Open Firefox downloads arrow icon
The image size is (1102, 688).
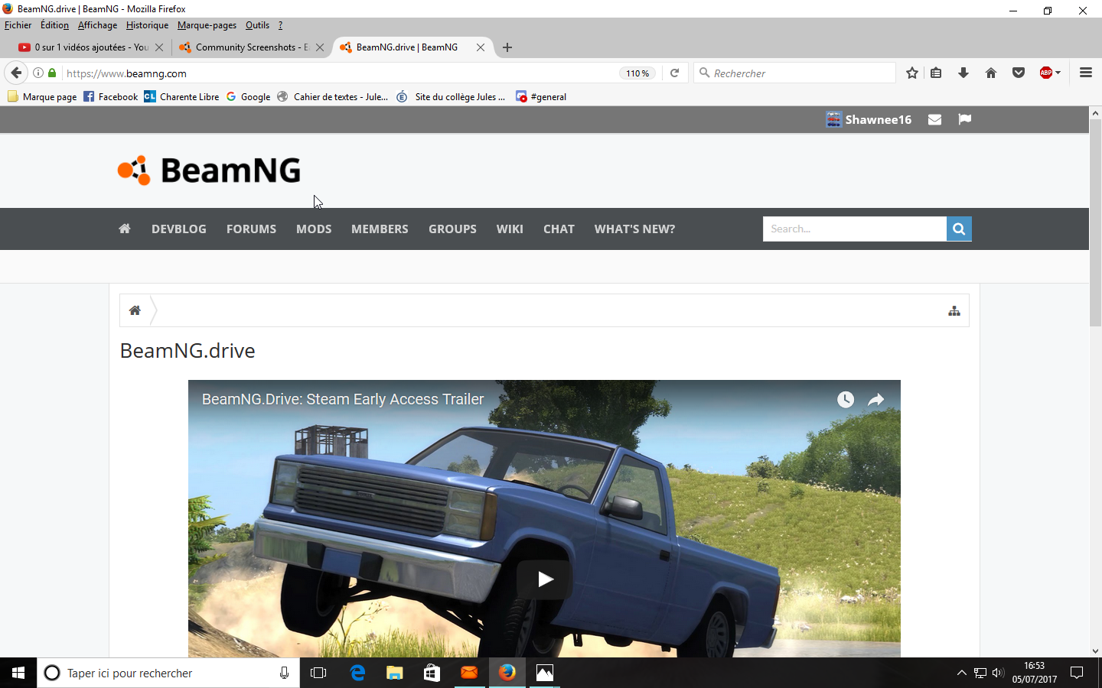coord(963,73)
